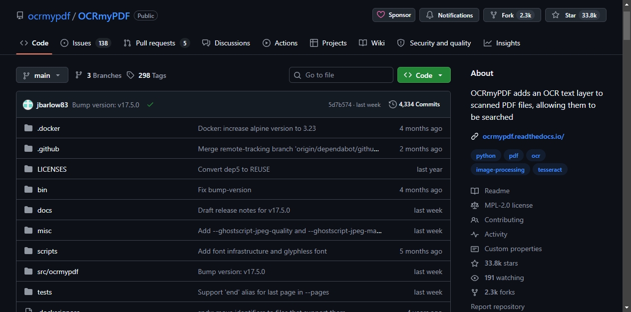This screenshot has height=312, width=631.
Task: Open commit message Bump version: v17.5.0 in header
Action: coord(106,105)
